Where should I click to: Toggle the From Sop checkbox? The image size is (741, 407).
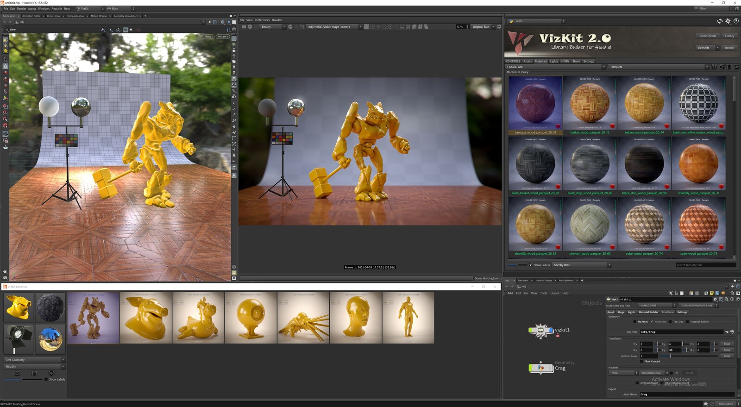[x=652, y=321]
